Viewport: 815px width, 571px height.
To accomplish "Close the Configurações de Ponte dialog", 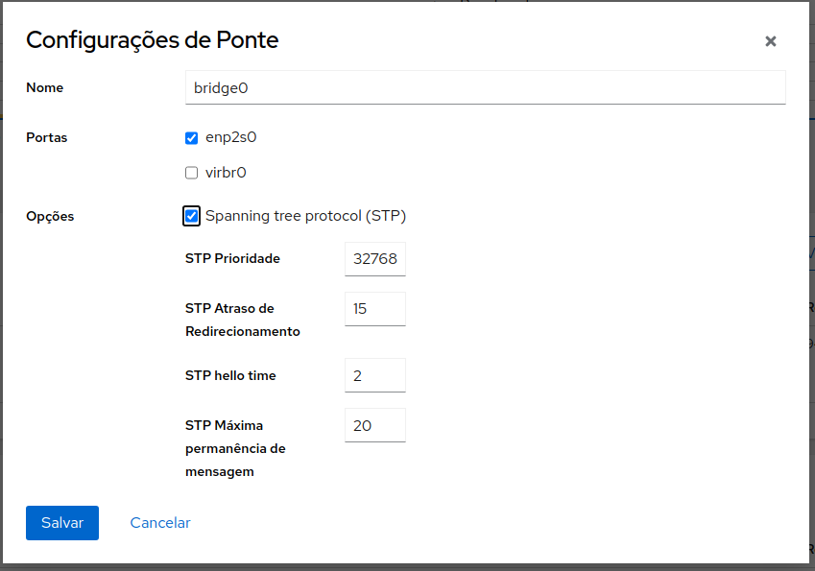I will pos(770,41).
